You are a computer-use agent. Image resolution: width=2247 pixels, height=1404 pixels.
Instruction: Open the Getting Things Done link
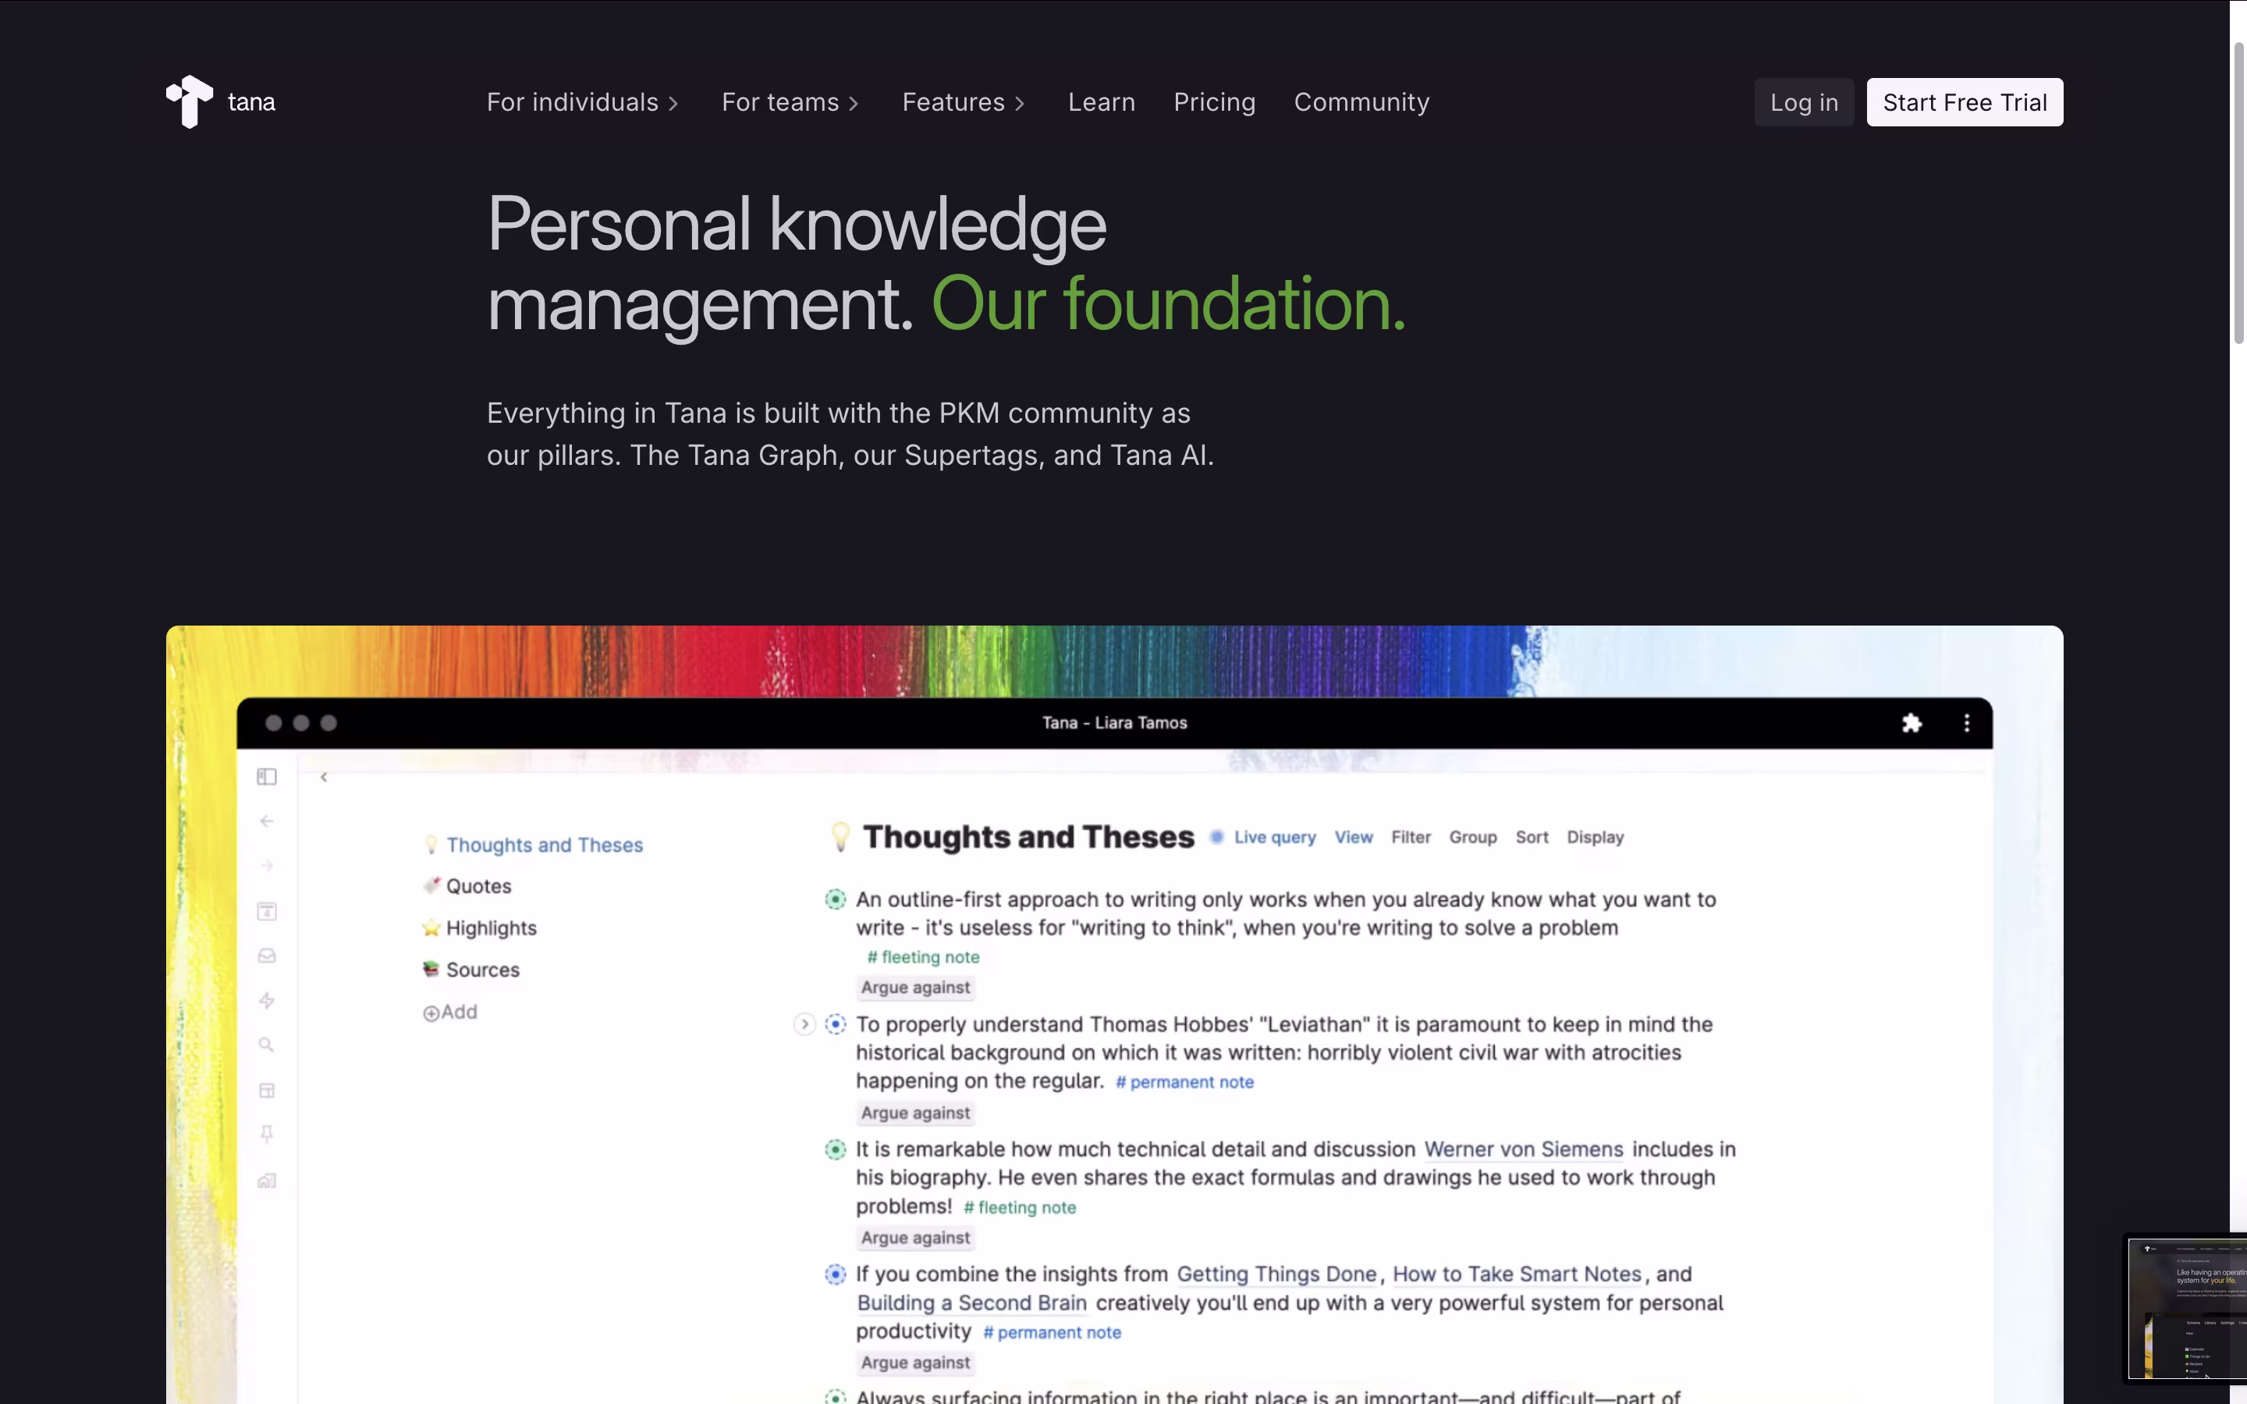1276,1274
